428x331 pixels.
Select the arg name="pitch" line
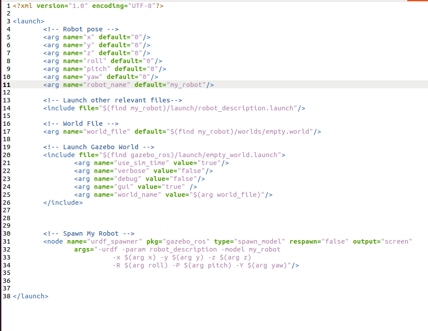(x=105, y=69)
